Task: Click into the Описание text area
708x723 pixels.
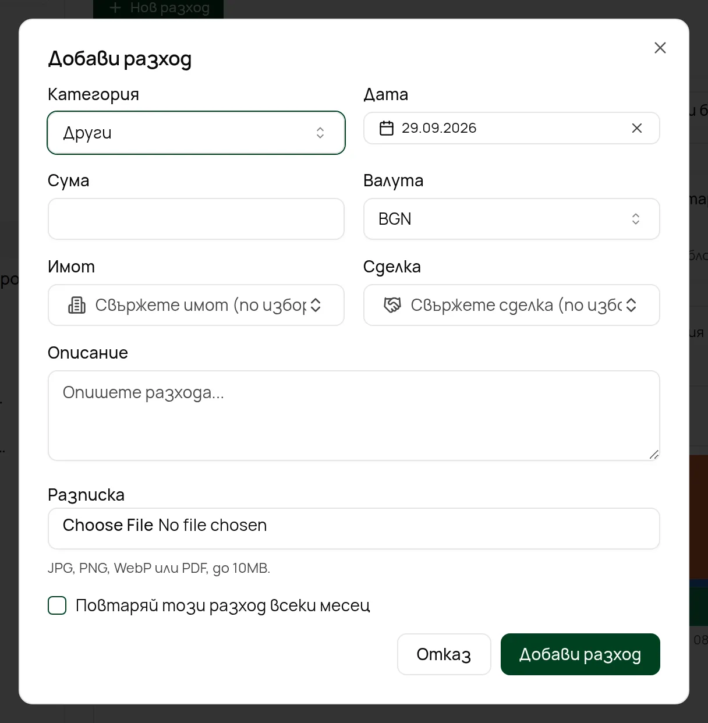Action: pos(354,416)
